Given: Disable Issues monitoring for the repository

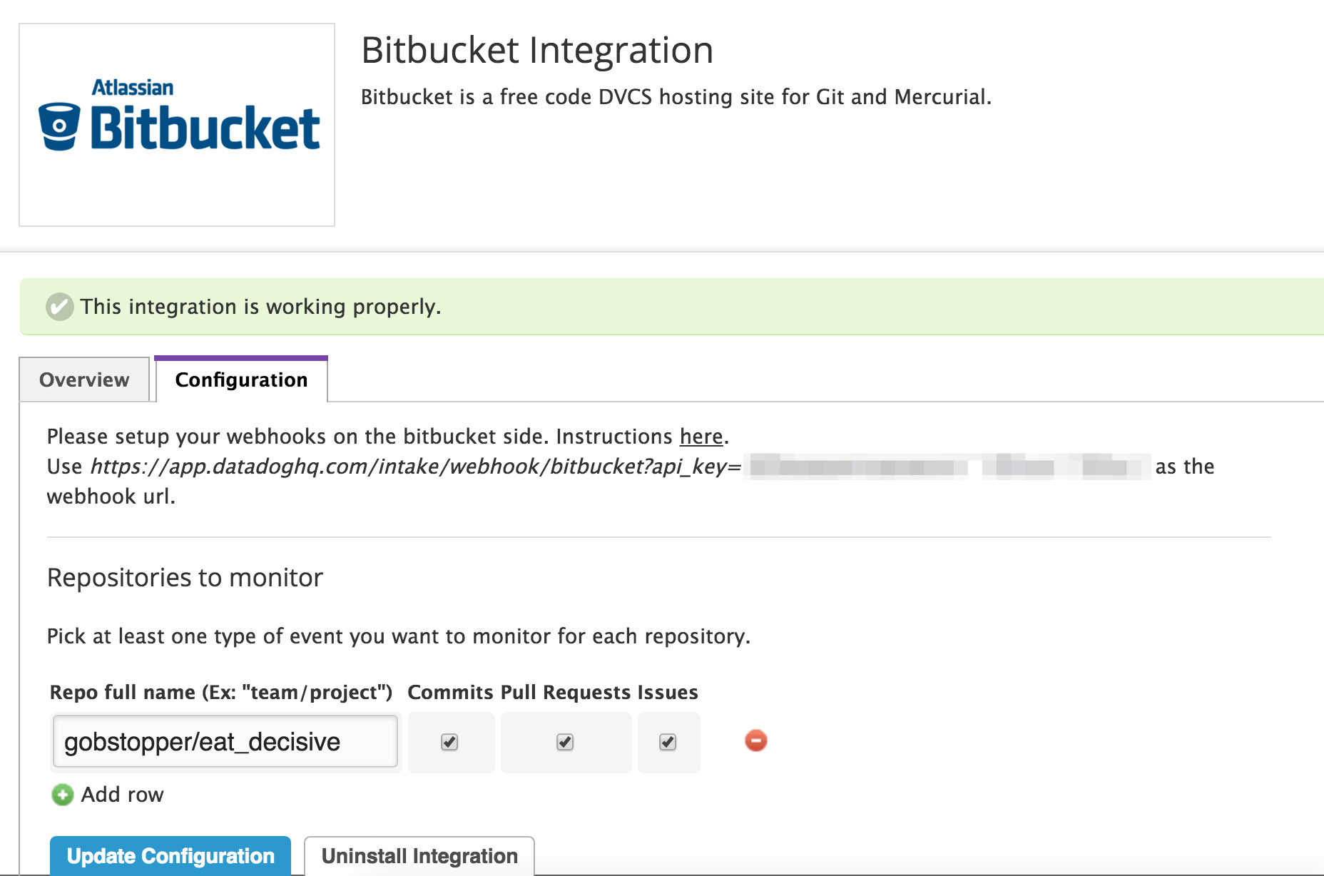Looking at the screenshot, I should [668, 742].
